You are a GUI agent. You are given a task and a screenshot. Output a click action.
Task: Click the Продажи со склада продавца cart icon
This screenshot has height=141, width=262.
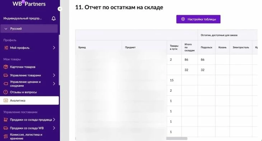(6, 119)
